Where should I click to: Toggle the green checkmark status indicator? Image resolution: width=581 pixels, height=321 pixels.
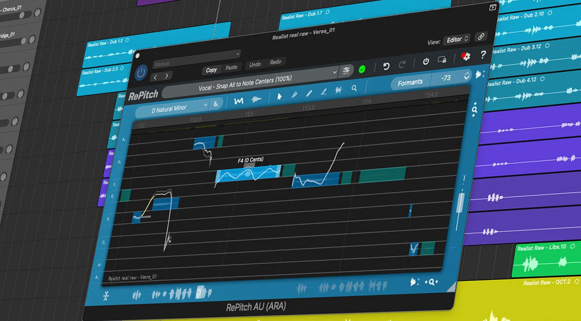tap(362, 69)
